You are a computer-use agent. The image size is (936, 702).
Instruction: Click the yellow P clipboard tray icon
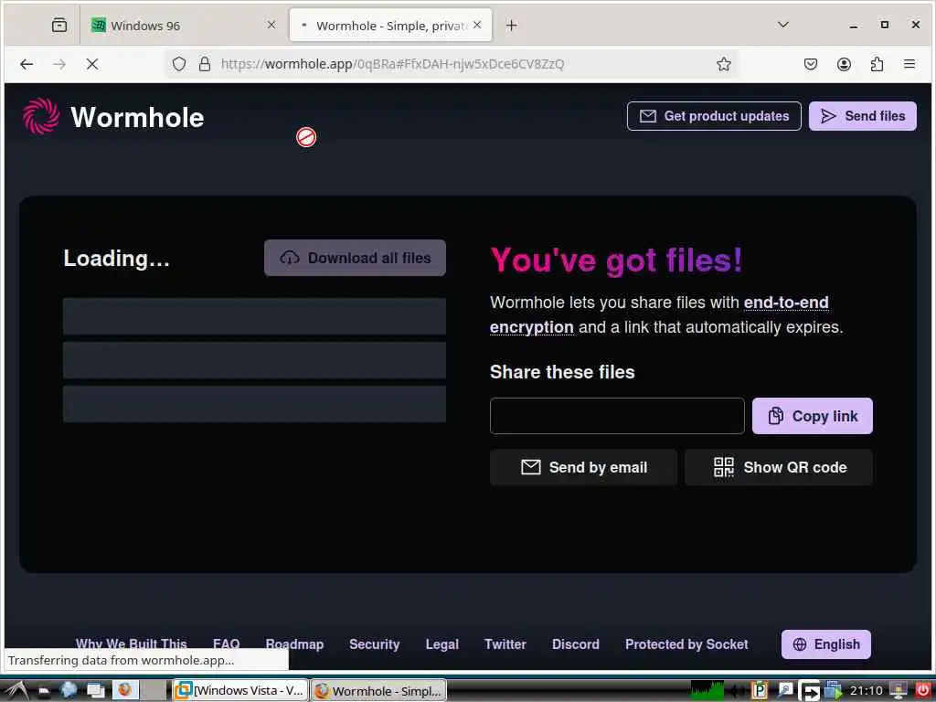tap(760, 691)
